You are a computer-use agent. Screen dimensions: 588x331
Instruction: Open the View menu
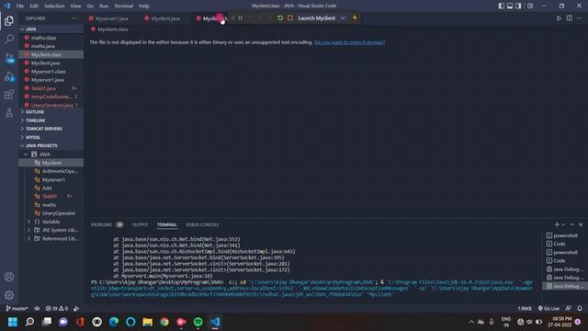click(75, 6)
